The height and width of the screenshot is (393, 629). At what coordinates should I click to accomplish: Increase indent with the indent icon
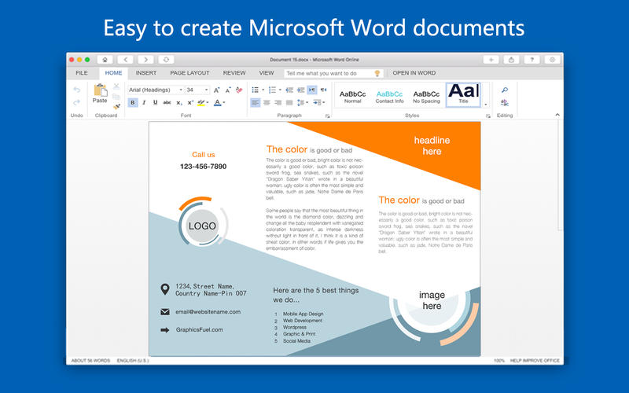click(x=300, y=90)
